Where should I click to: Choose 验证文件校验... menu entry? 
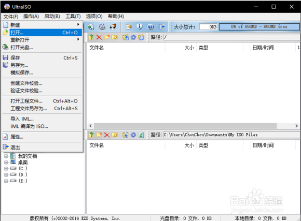pos(42,91)
